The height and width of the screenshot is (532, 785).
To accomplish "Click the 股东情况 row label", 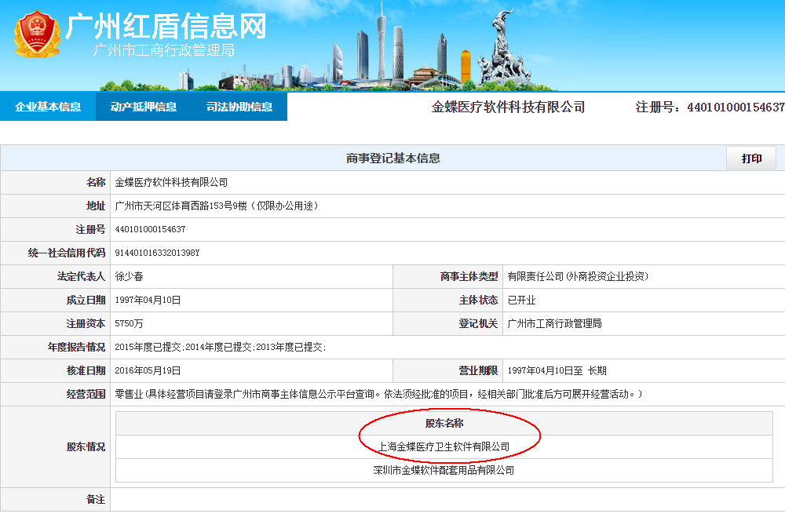I will click(x=86, y=446).
